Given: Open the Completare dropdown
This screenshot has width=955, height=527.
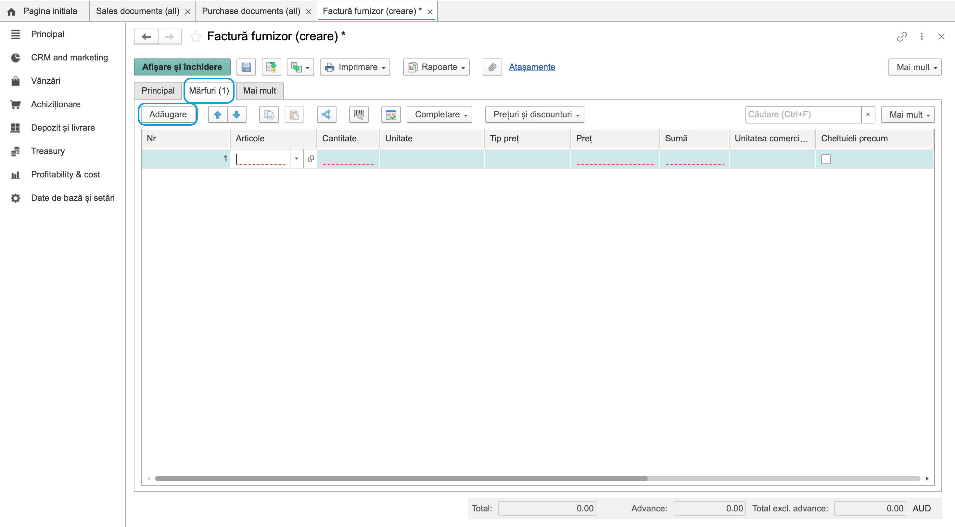Looking at the screenshot, I should [439, 115].
